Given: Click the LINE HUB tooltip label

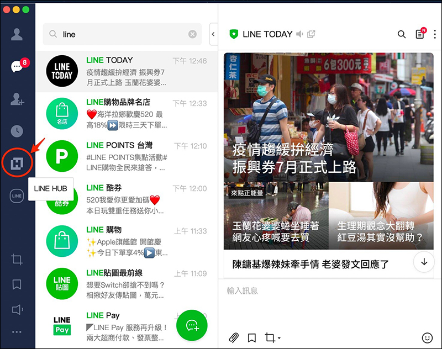Looking at the screenshot, I should pyautogui.click(x=51, y=189).
